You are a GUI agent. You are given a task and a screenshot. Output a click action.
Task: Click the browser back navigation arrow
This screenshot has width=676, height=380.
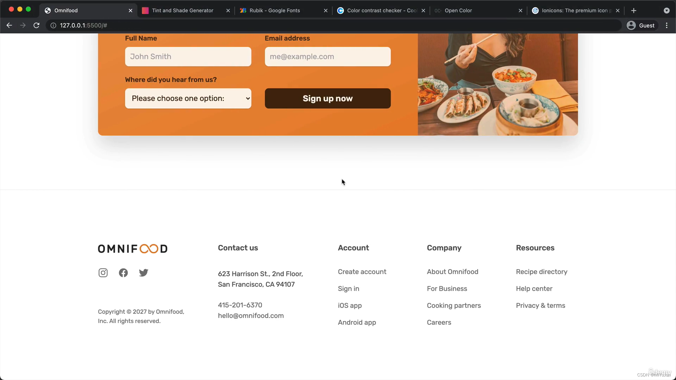point(9,25)
